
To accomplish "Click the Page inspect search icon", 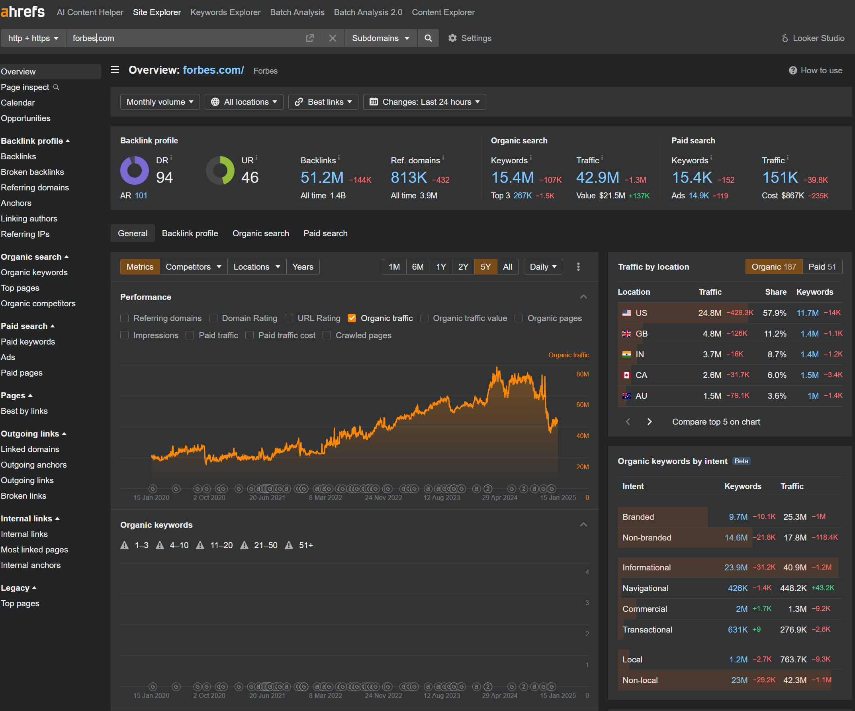I will coord(56,87).
